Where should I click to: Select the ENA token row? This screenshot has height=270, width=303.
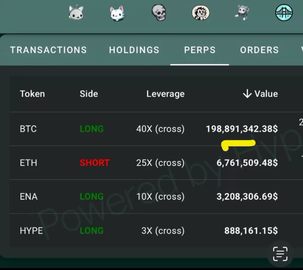pos(156,197)
